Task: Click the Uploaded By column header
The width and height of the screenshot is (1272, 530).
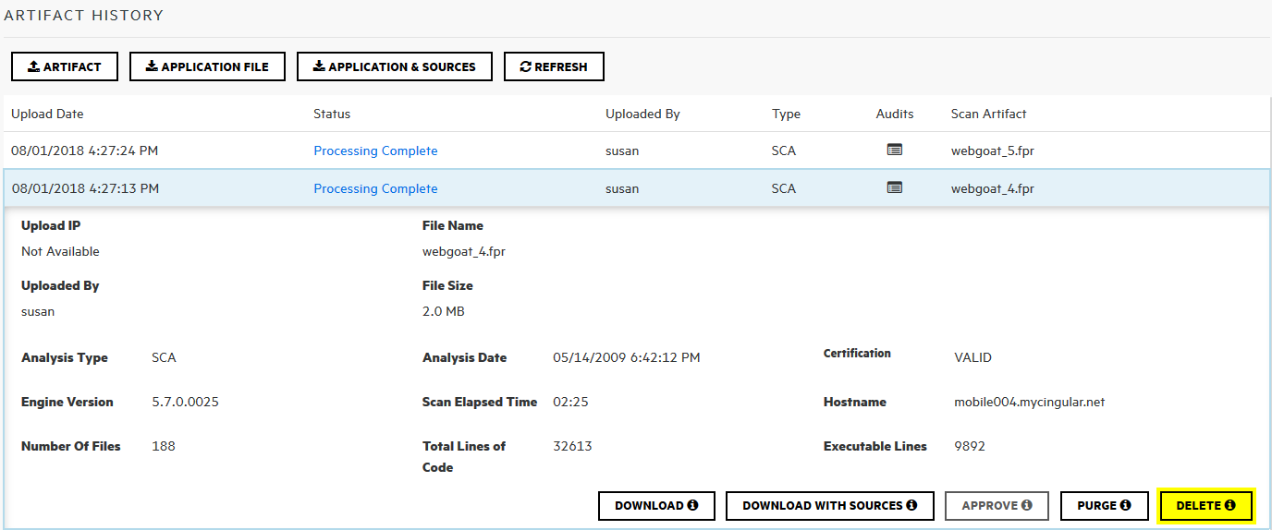Action: point(642,114)
